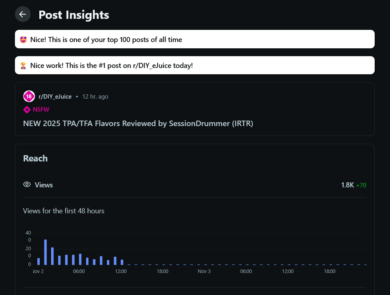Click the pink NSFW tag icon
Viewport: 390px width, 295px height.
coord(27,110)
